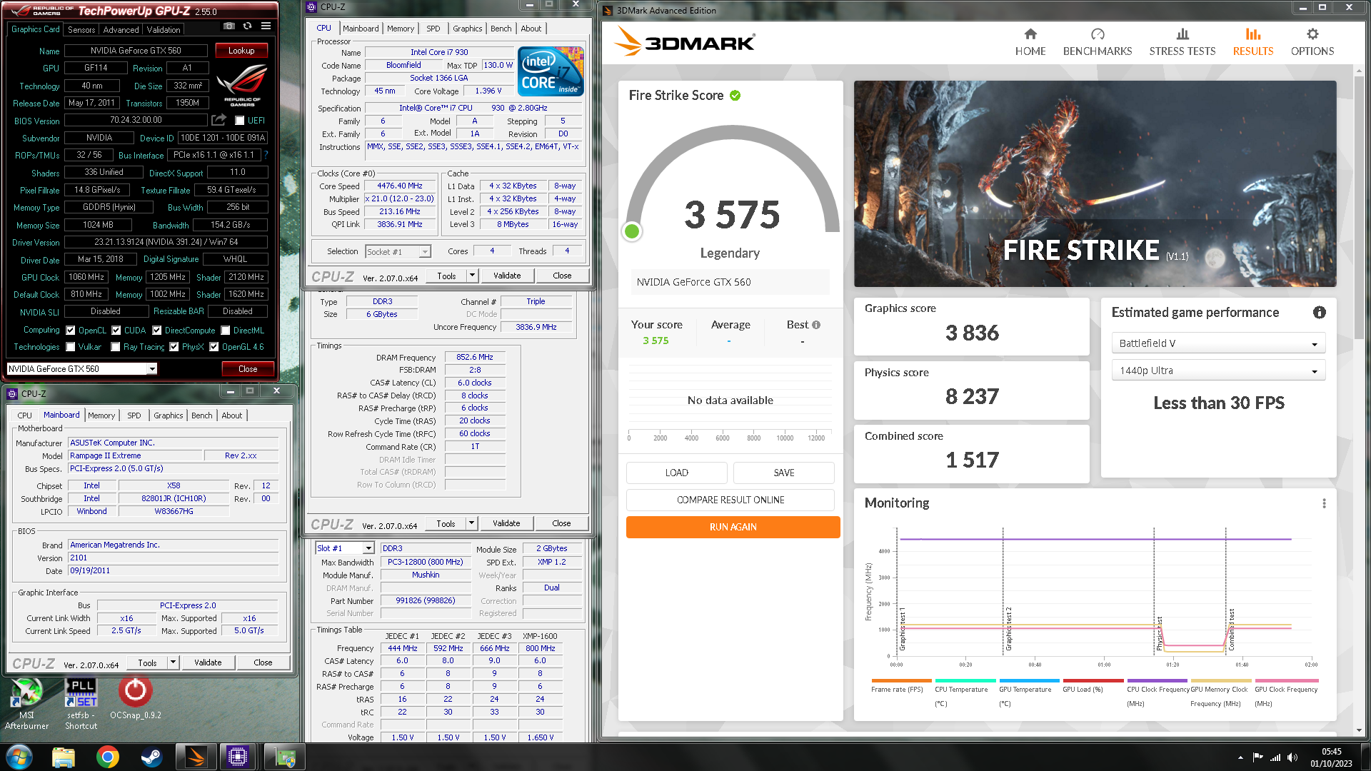Switch to GPU-Z Advanced tab
The image size is (1371, 771).
[x=121, y=30]
